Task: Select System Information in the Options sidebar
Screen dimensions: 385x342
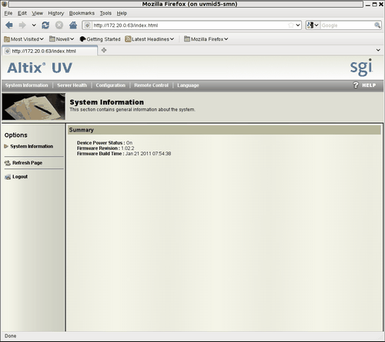Action: pyautogui.click(x=32, y=146)
